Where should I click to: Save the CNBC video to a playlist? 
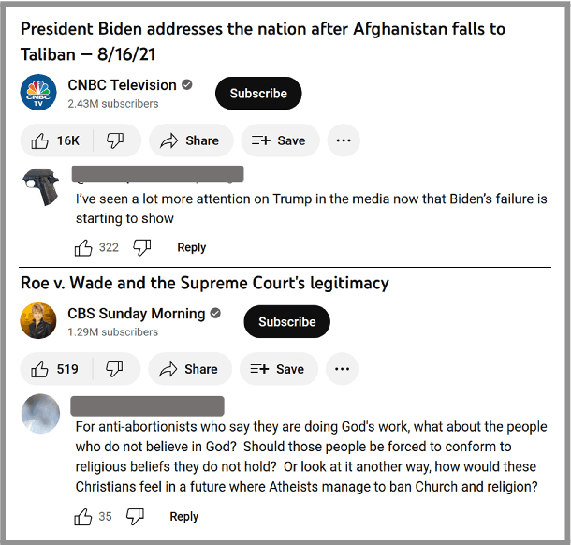(279, 140)
